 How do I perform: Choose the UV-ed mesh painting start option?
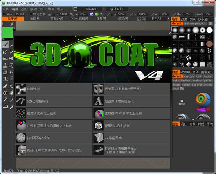[132, 113]
